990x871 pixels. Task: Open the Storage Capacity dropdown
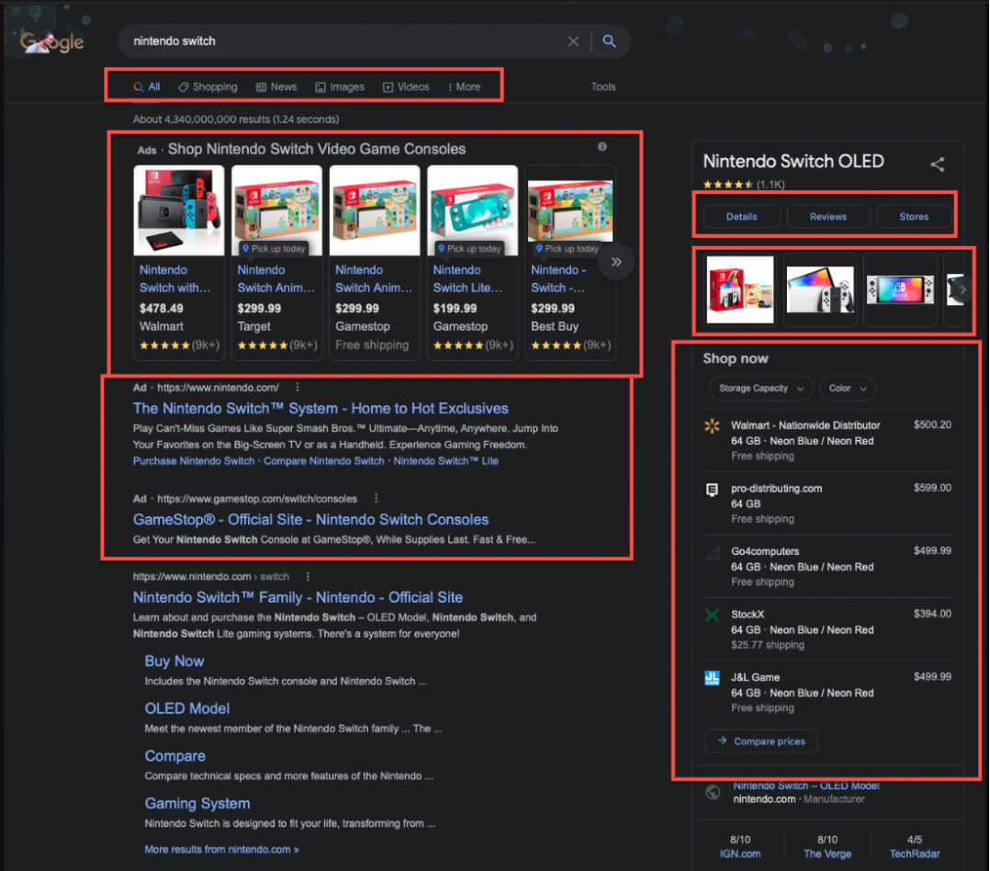pos(760,388)
